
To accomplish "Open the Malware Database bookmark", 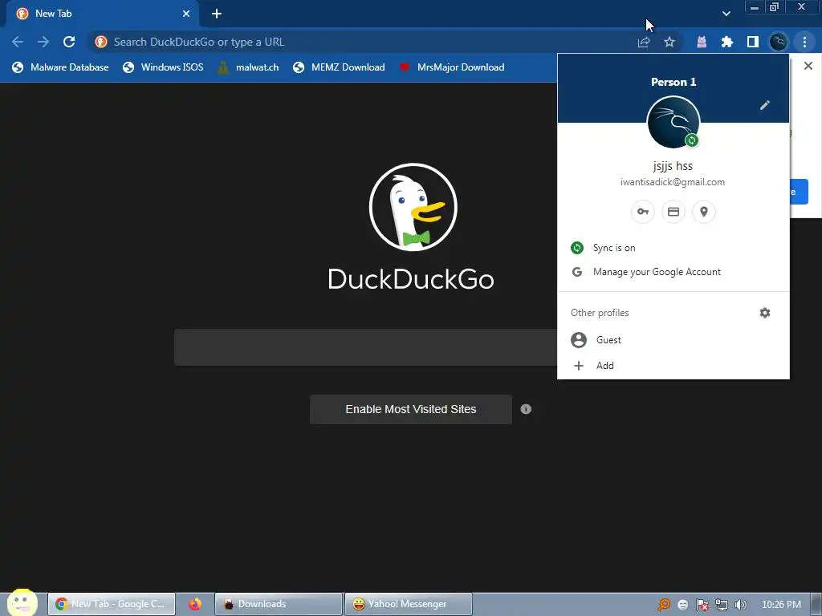I will pyautogui.click(x=60, y=67).
